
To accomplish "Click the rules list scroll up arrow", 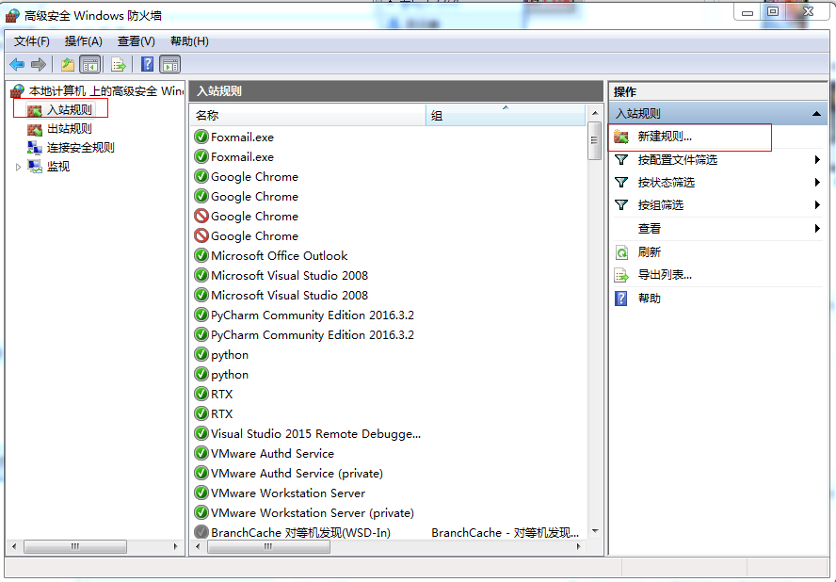I will pyautogui.click(x=595, y=113).
